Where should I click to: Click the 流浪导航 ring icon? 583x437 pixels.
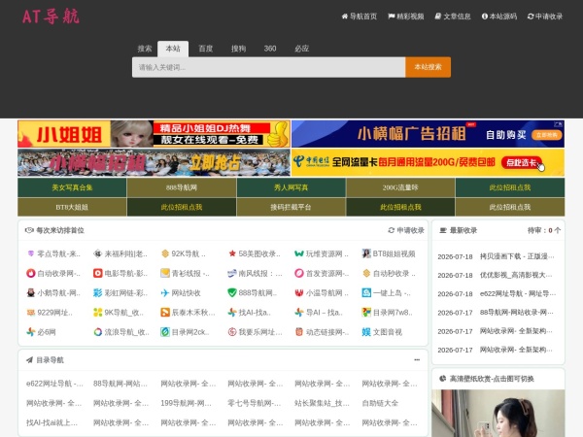(98, 332)
